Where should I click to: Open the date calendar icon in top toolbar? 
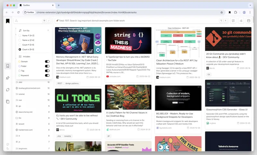249,21
